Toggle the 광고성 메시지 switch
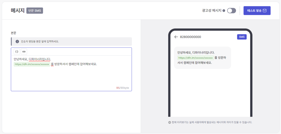Screen dimensions: 281x134 (x=231, y=11)
